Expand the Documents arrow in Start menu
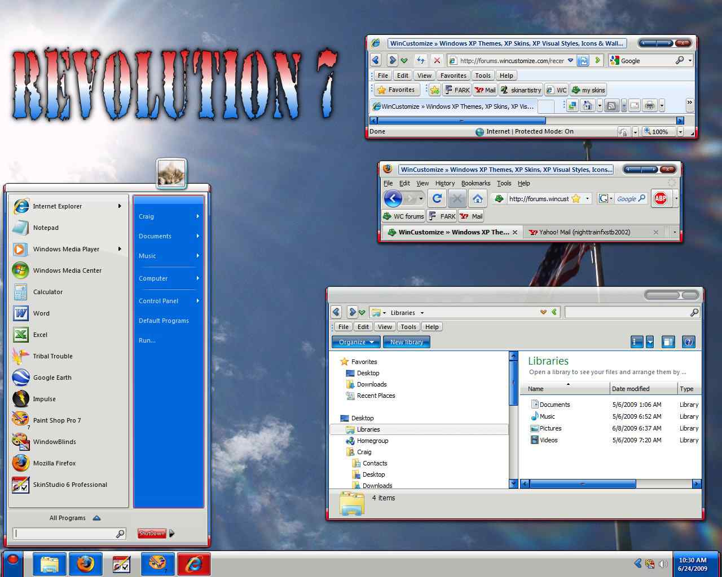 pyautogui.click(x=198, y=236)
